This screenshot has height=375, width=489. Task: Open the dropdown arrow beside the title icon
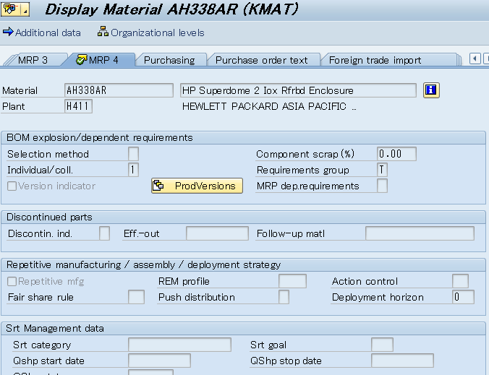[25, 9]
